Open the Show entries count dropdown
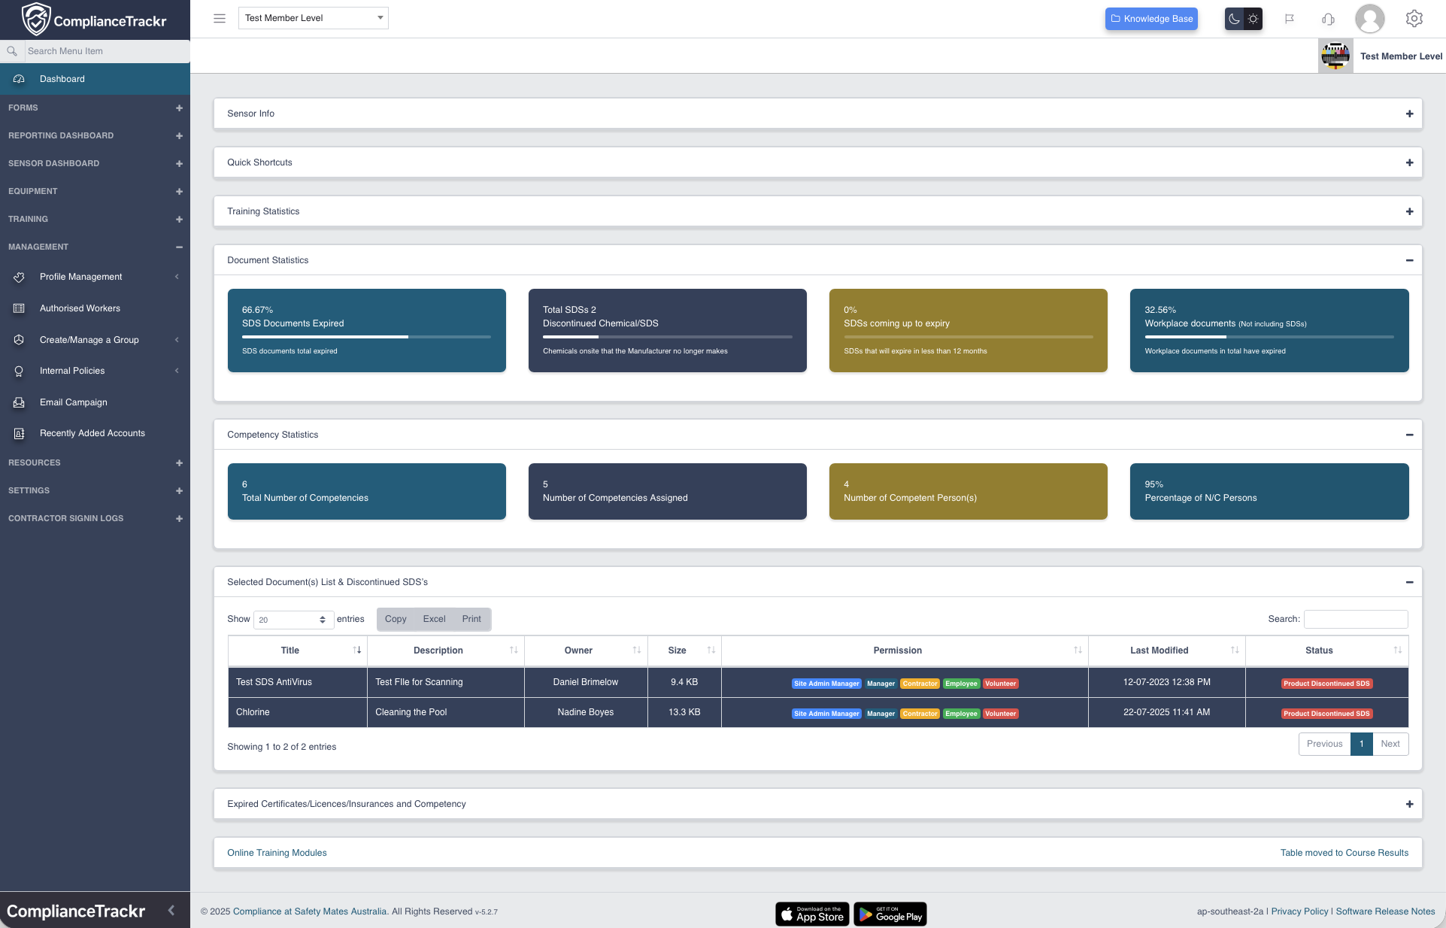The height and width of the screenshot is (928, 1446). (293, 620)
